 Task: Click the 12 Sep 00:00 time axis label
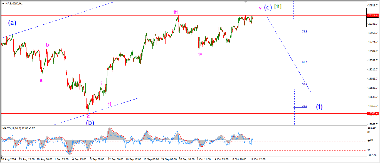point(116,159)
